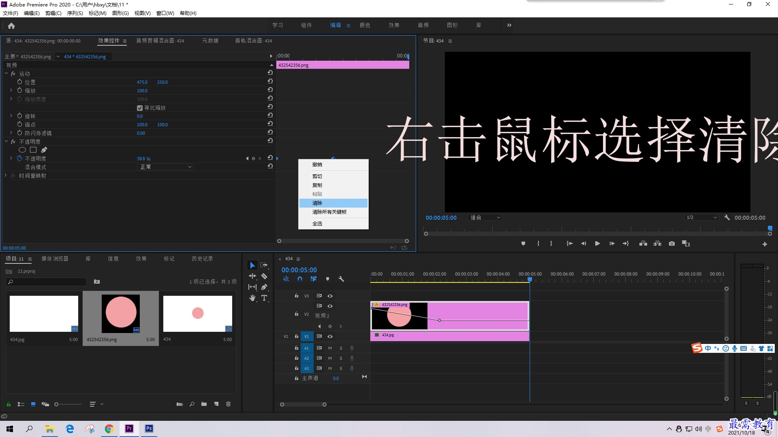Toggle uniform scale checkbox
This screenshot has height=437, width=778.
pos(140,108)
